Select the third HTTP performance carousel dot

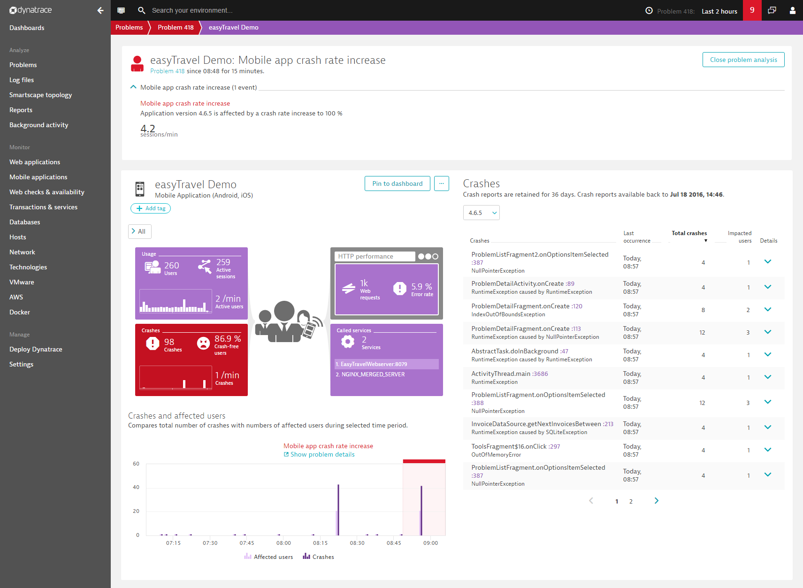tap(436, 256)
